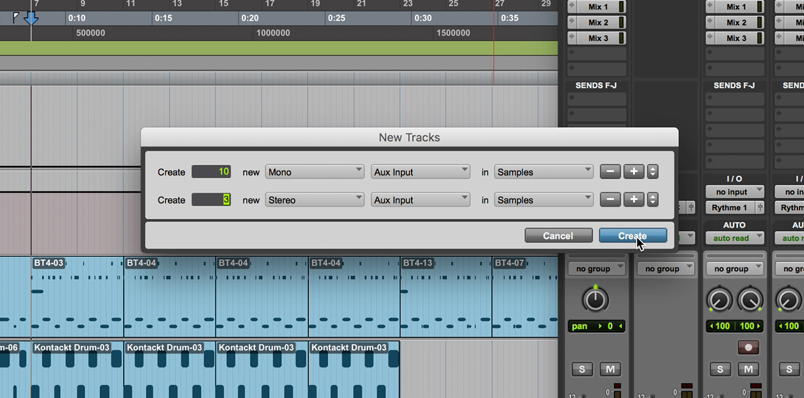The height and width of the screenshot is (398, 804).
Task: Select the first Kontackt Drum-03 clip
Action: pyautogui.click(x=77, y=369)
